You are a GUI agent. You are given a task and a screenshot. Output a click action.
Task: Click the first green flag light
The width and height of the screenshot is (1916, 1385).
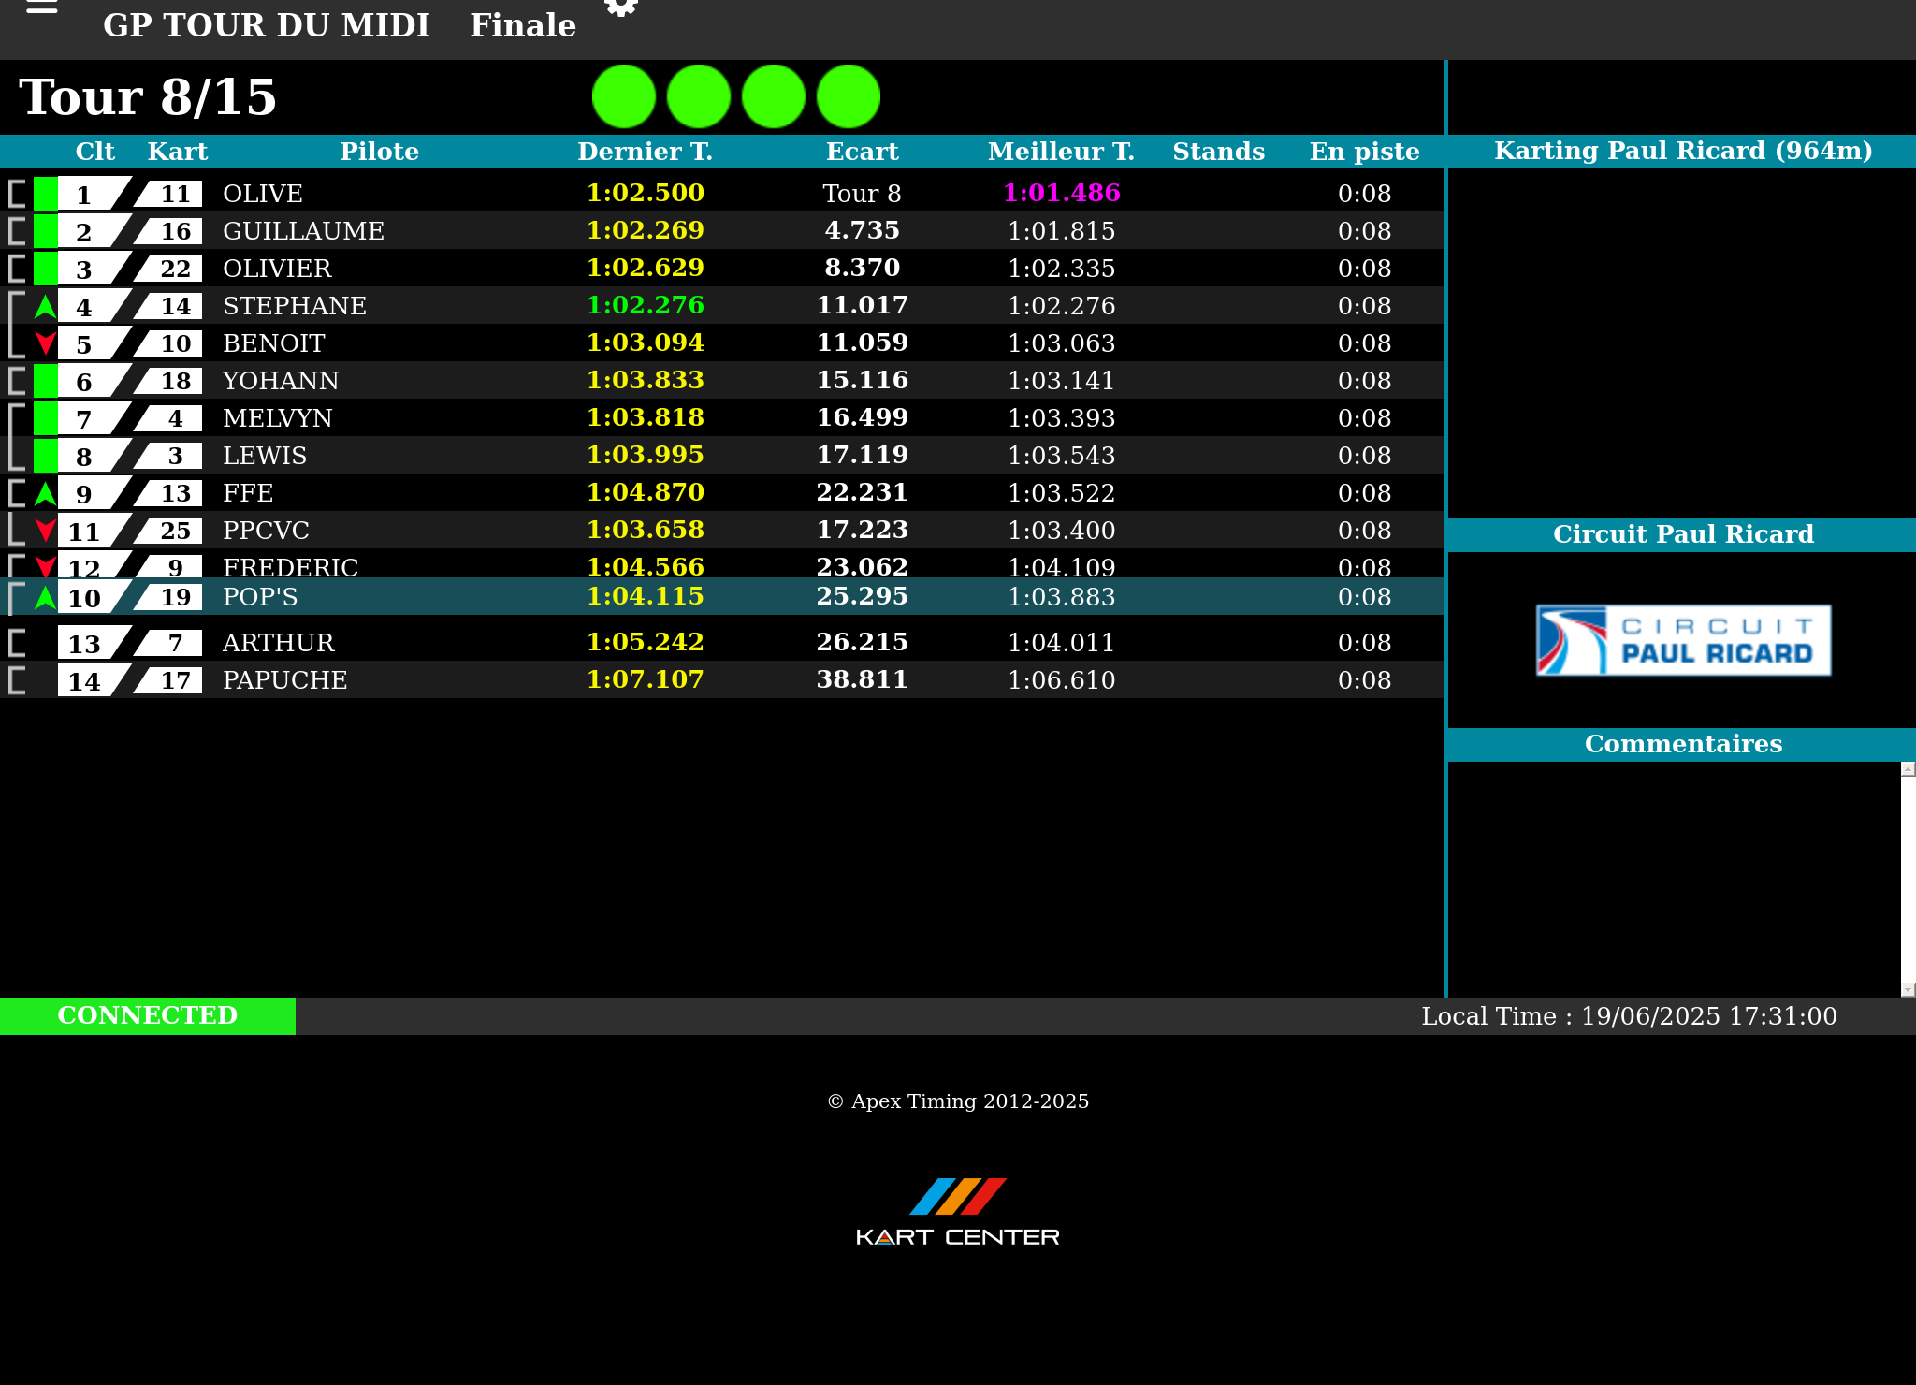point(624,96)
